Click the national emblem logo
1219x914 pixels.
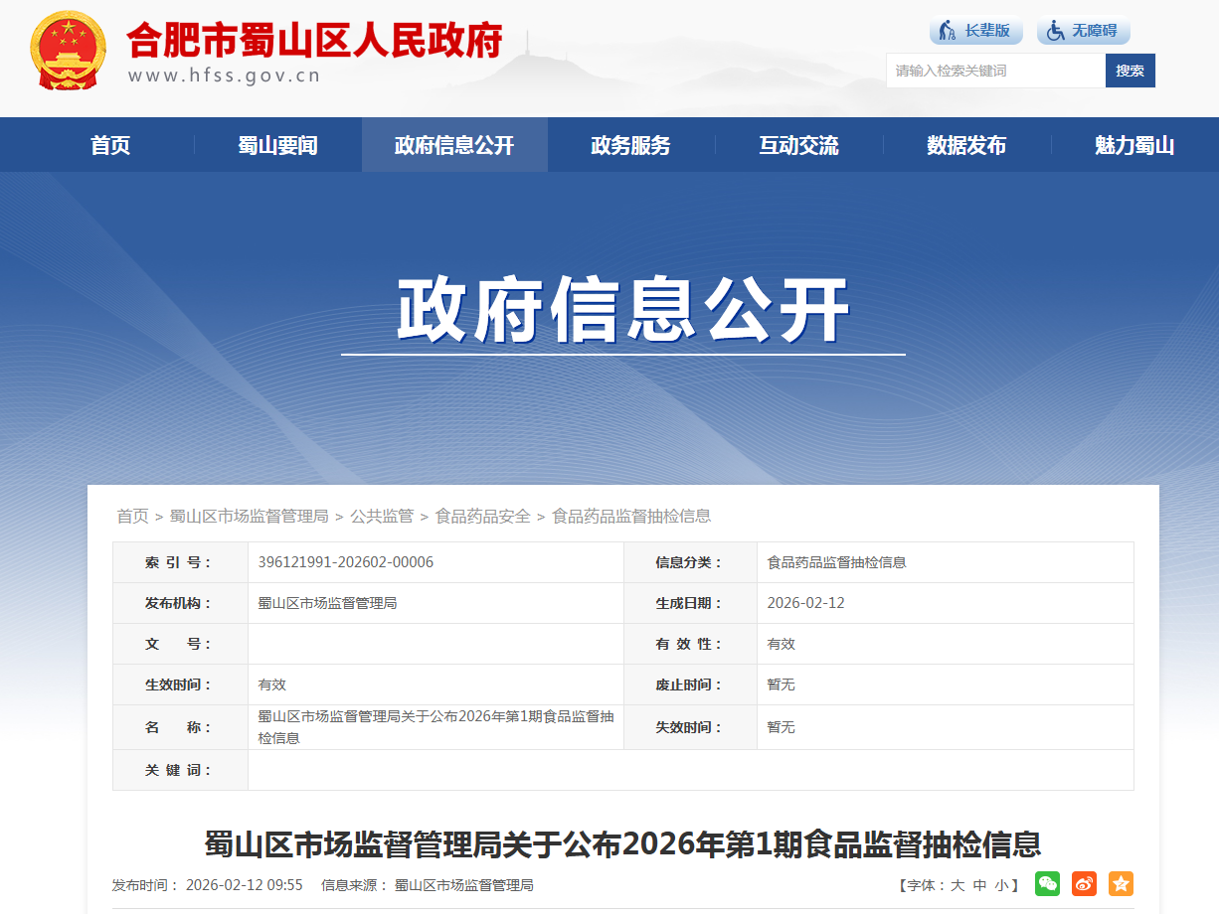68,52
